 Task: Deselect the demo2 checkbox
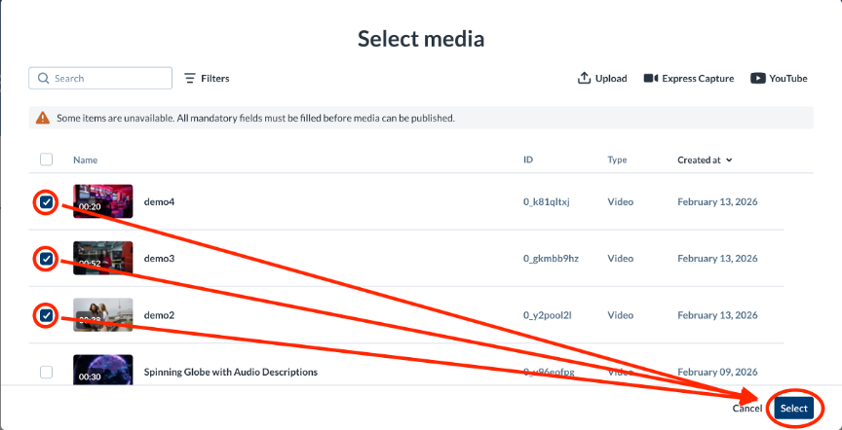tap(47, 315)
